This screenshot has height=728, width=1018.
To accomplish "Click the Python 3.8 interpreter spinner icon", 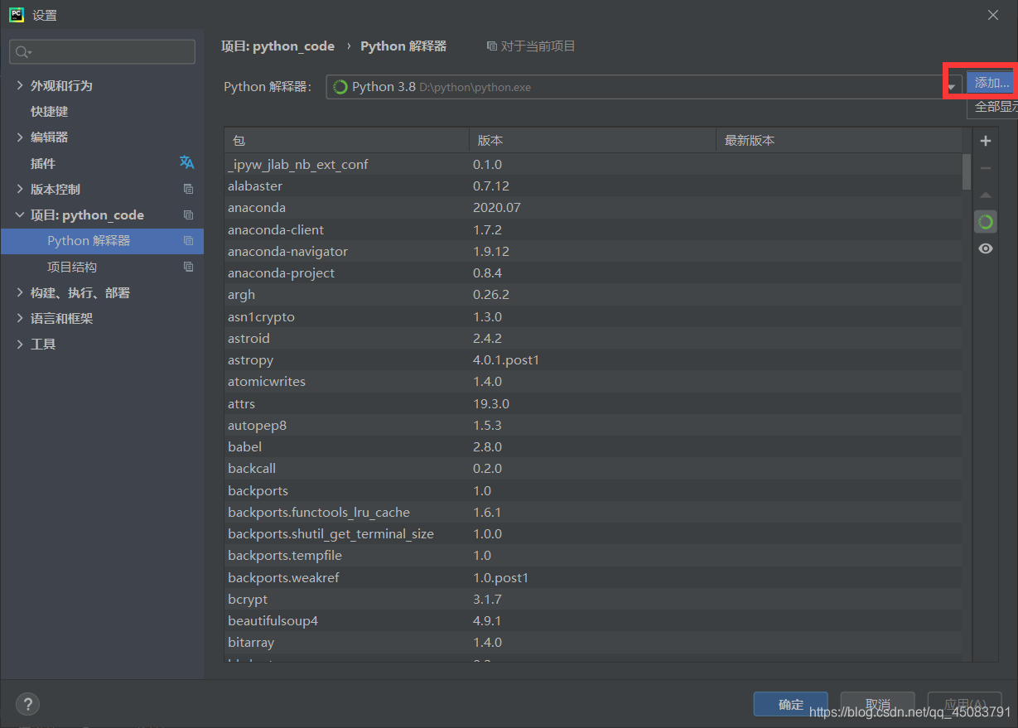I will point(340,87).
